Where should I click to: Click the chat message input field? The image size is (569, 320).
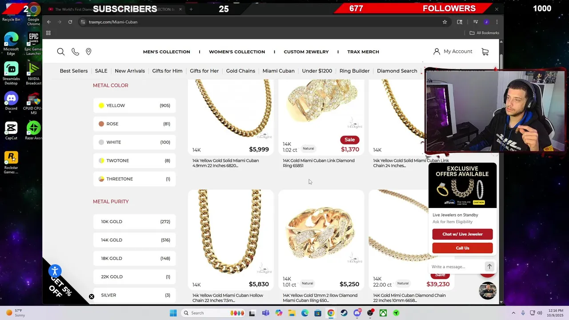tap(457, 267)
